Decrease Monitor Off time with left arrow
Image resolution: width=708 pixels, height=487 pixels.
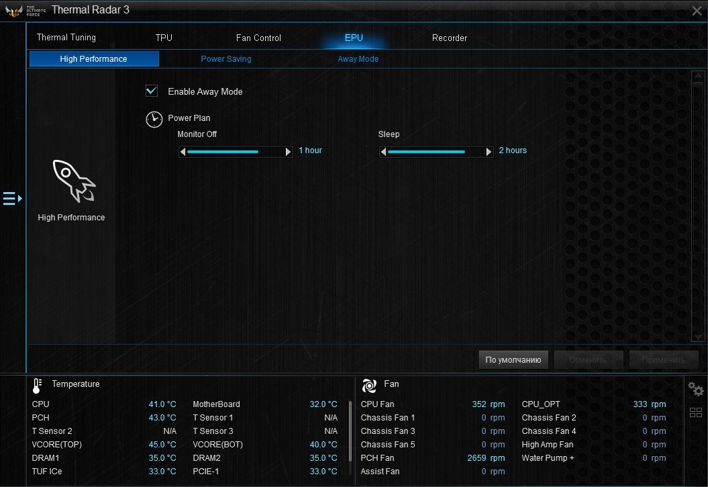coord(183,152)
